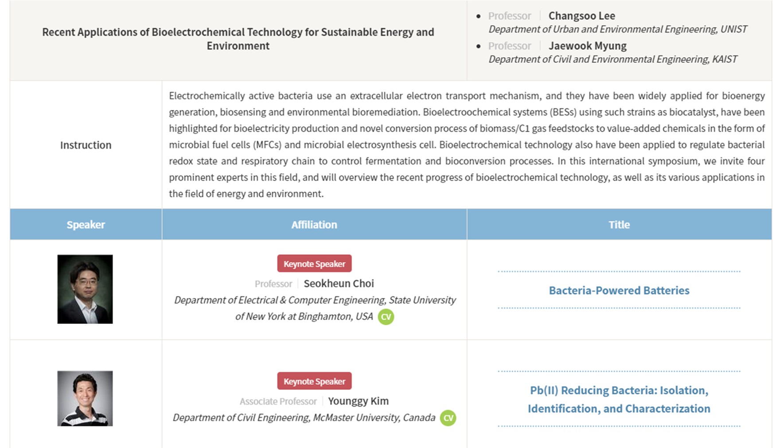Click the Instruction row label
780x448 pixels.
[x=86, y=145]
